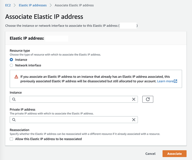Select the Network interface radio option
Image resolution: width=192 pixels, height=160 pixels.
(11, 65)
